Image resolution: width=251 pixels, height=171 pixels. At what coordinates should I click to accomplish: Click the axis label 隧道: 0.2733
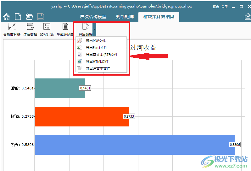tap(22, 116)
